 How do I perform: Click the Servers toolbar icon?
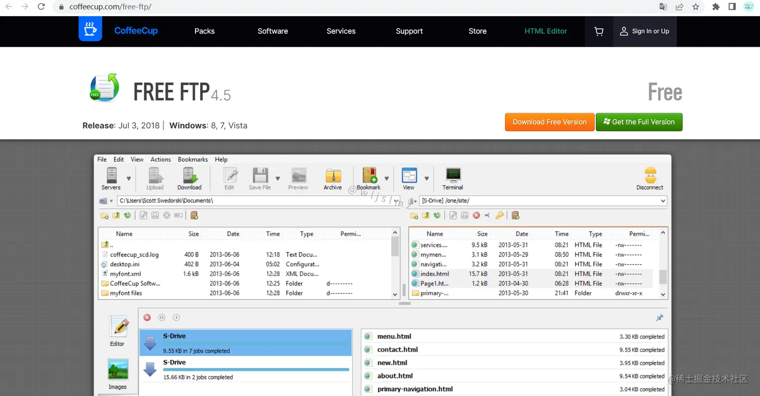[x=111, y=175]
